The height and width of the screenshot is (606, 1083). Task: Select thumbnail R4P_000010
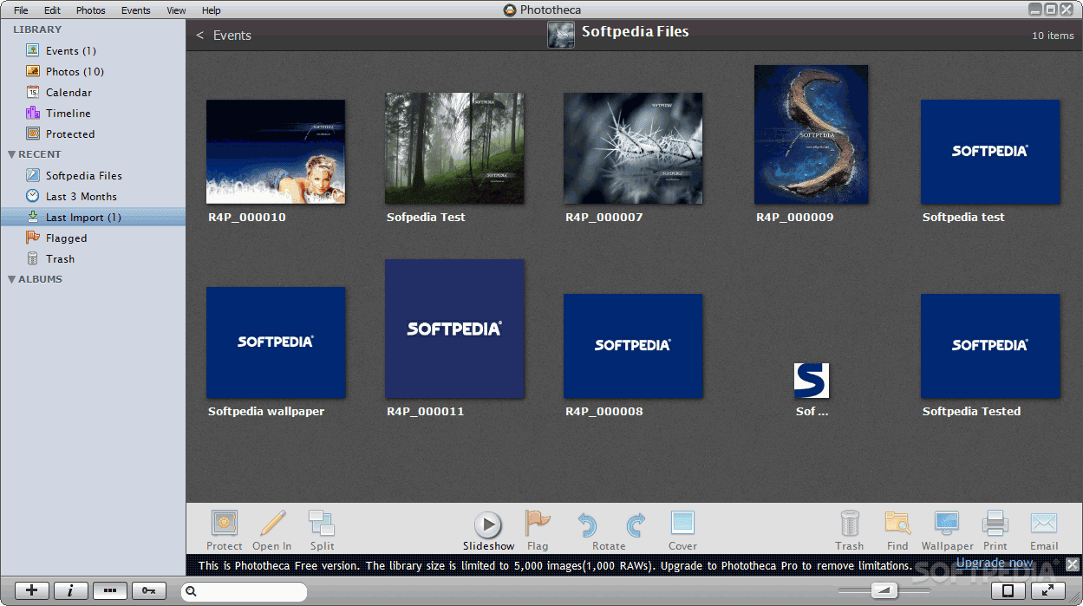[276, 152]
